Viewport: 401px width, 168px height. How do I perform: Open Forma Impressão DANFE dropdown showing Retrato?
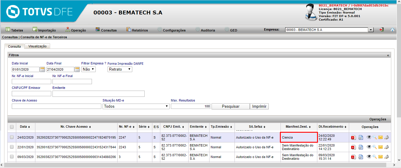coord(120,69)
